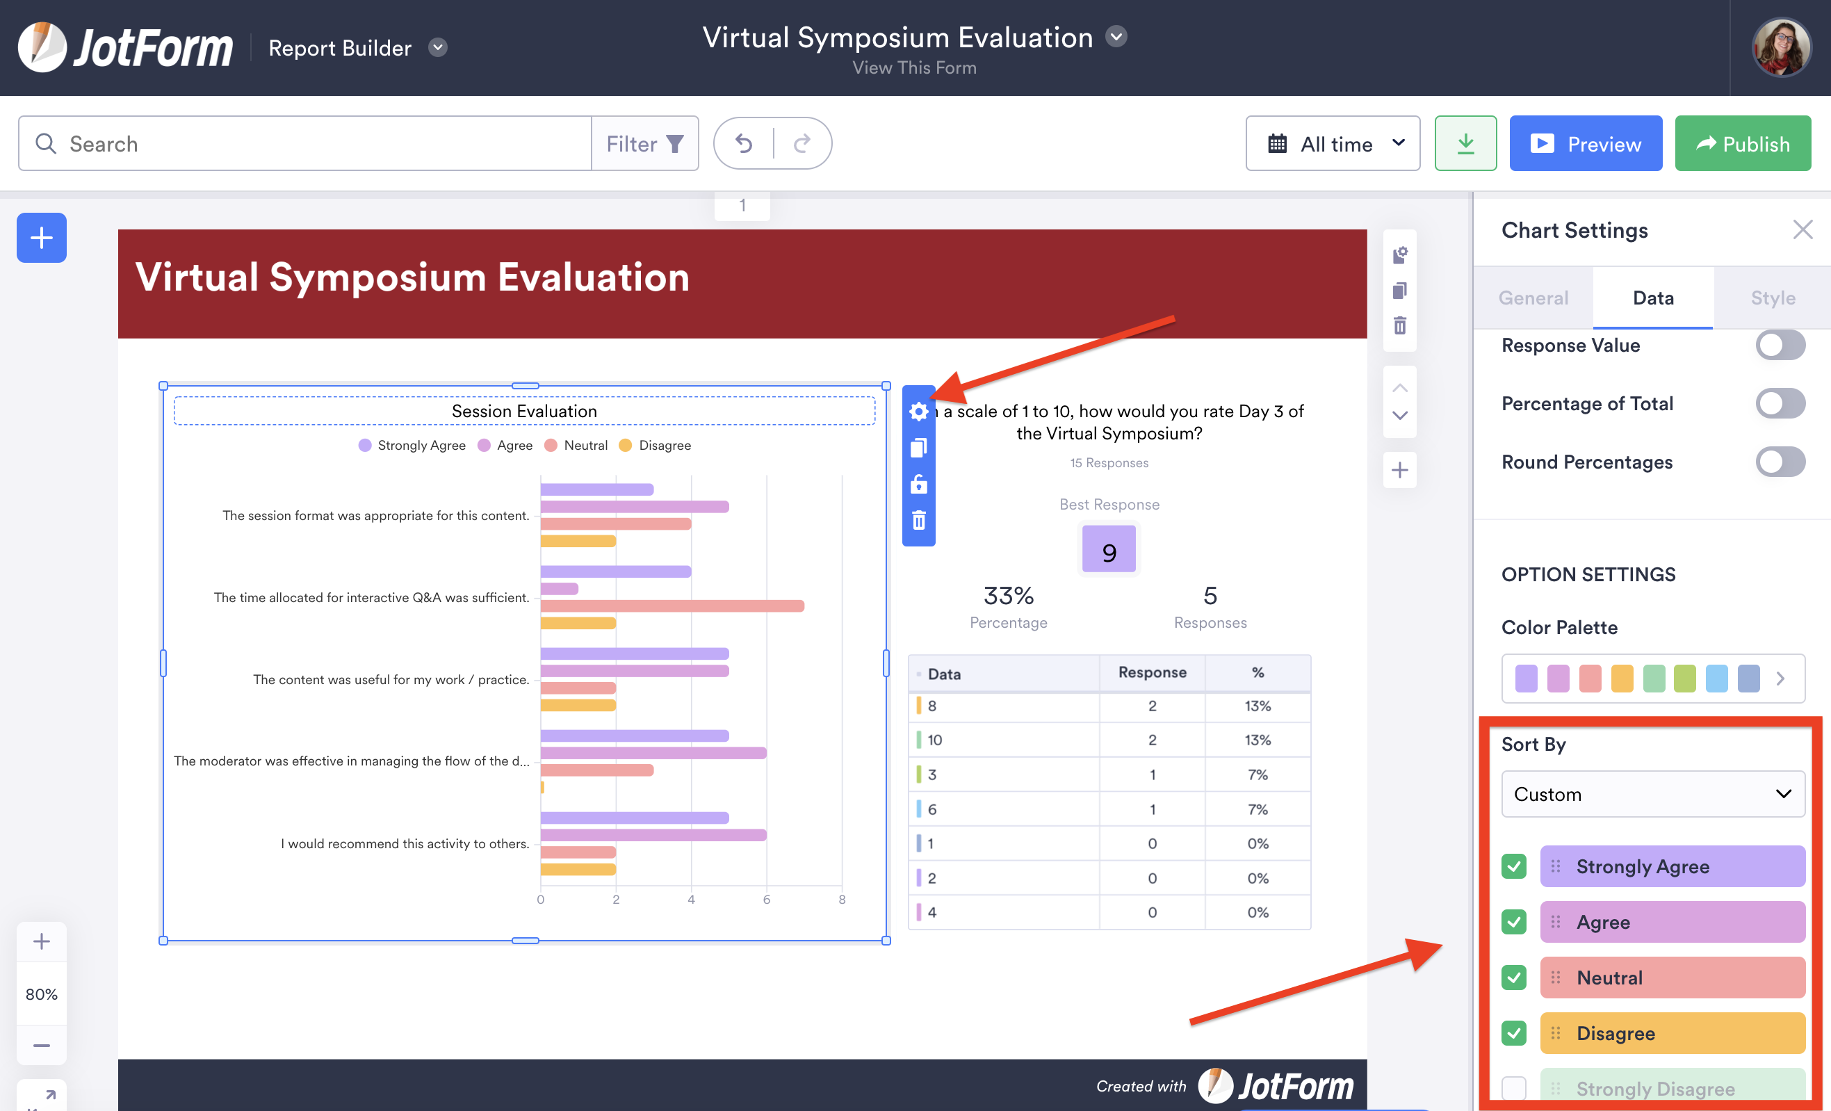Delete the page using side trash icon
This screenshot has height=1111, width=1831.
pos(1399,325)
